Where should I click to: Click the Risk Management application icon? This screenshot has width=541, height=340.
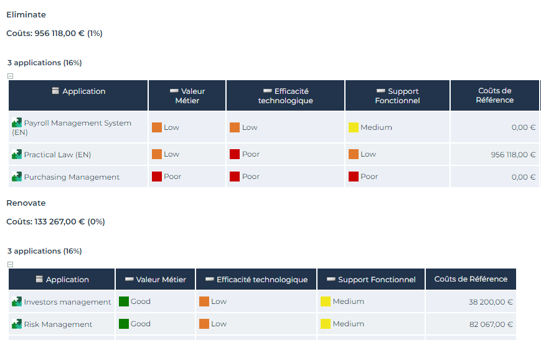tap(17, 324)
